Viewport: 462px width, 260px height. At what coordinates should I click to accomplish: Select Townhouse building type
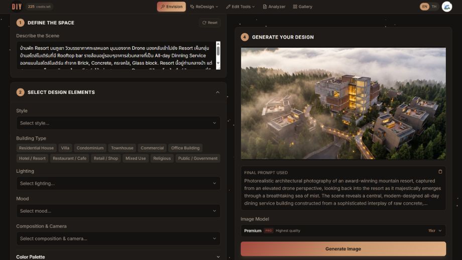pyautogui.click(x=122, y=148)
